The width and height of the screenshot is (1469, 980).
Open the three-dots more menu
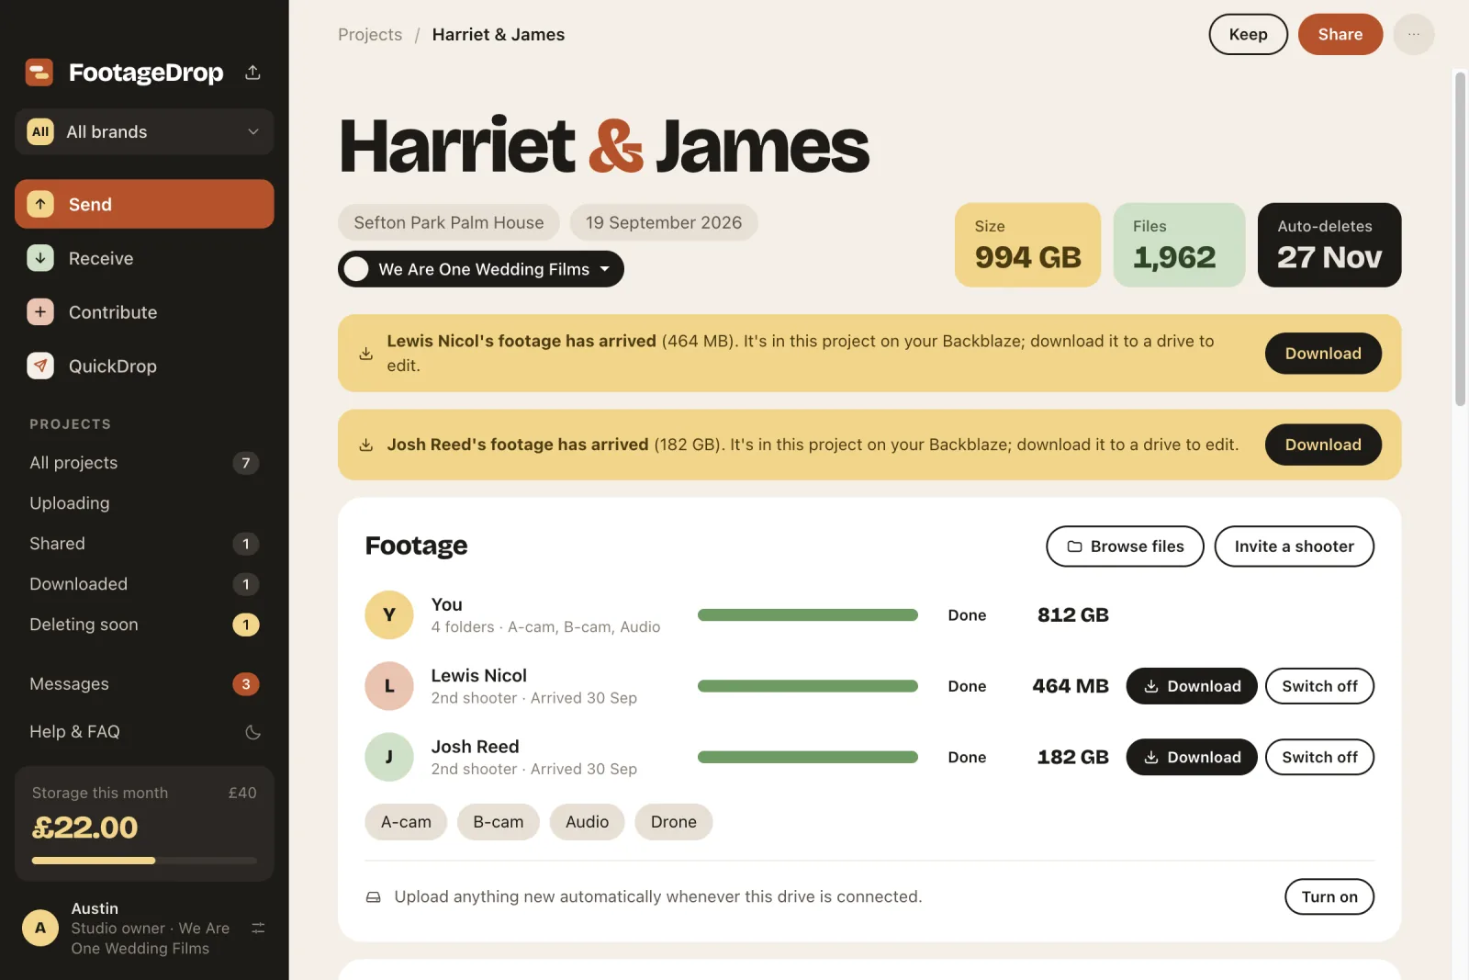click(1414, 34)
